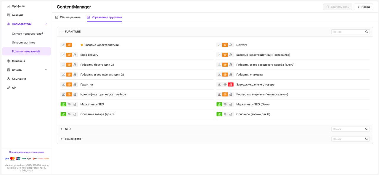Click lock icon next to Shop delivery
379x175 pixels.
pos(75,55)
